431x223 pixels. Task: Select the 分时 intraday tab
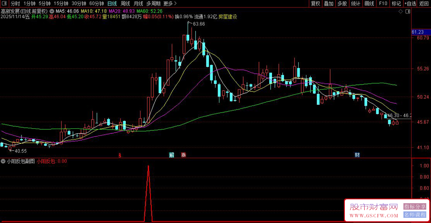point(15,3)
